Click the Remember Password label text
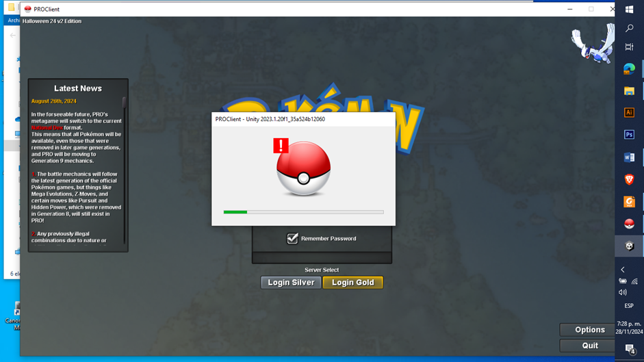Image resolution: width=644 pixels, height=362 pixels. pyautogui.click(x=329, y=238)
